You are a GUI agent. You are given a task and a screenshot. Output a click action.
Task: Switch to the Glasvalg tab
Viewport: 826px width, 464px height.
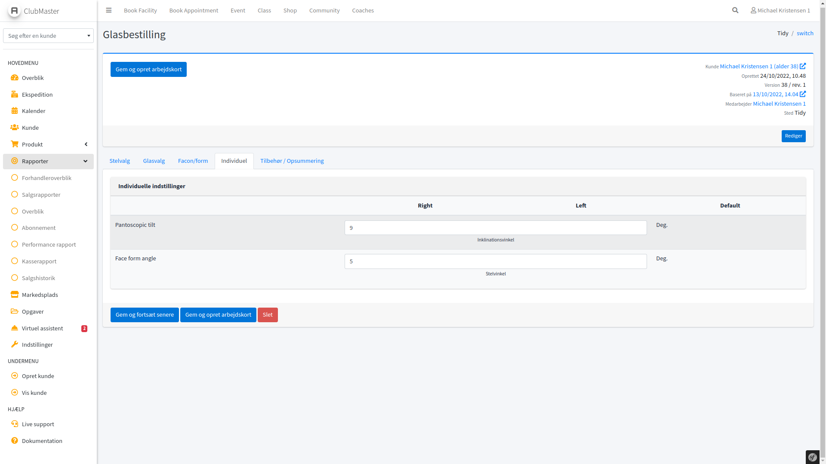click(154, 161)
